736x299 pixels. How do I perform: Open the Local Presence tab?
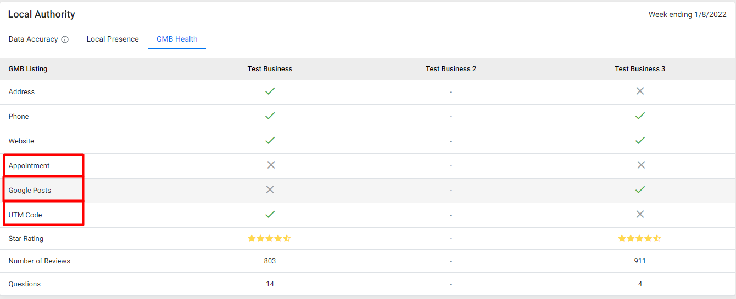[113, 39]
